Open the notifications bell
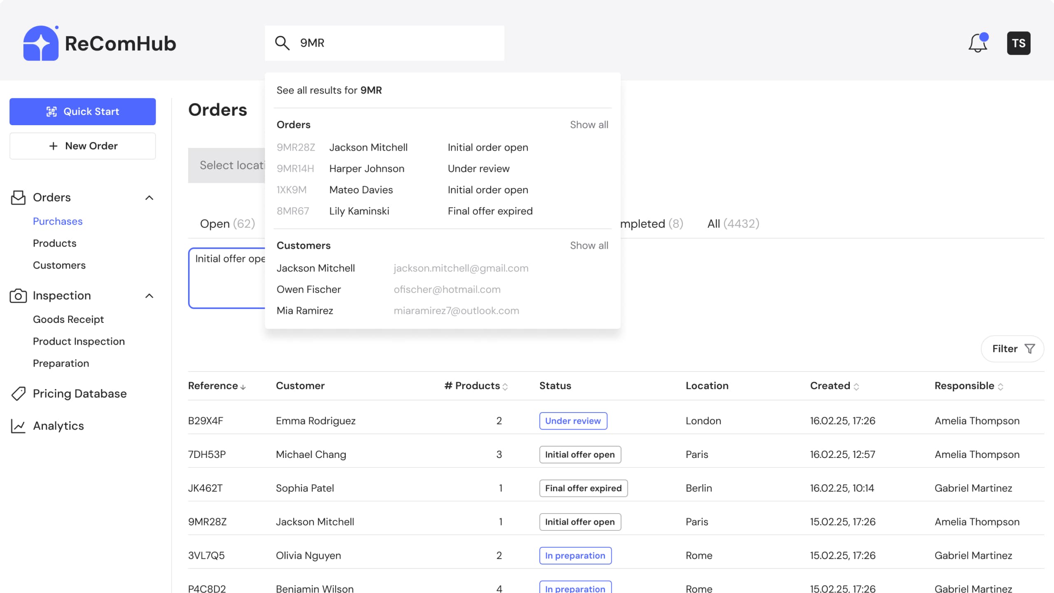Image resolution: width=1054 pixels, height=593 pixels. pos(978,43)
